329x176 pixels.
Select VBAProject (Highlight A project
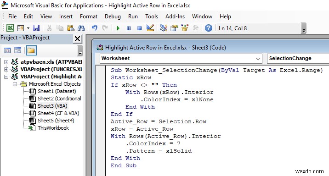pos(51,77)
